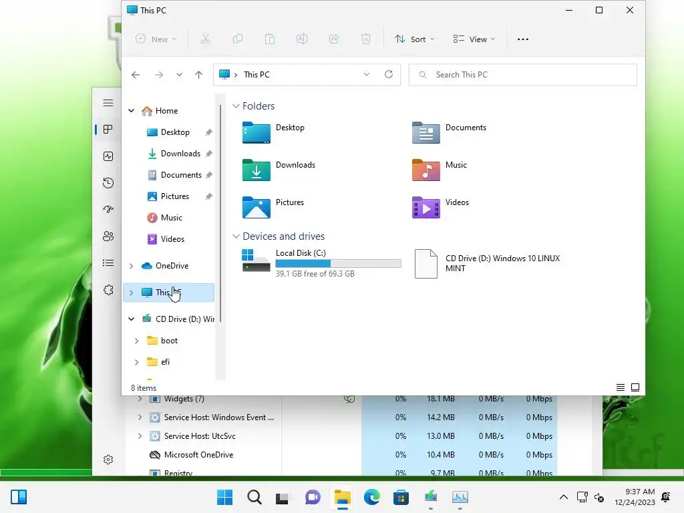
Task: Switch to large icons view in status bar
Action: coord(635,387)
